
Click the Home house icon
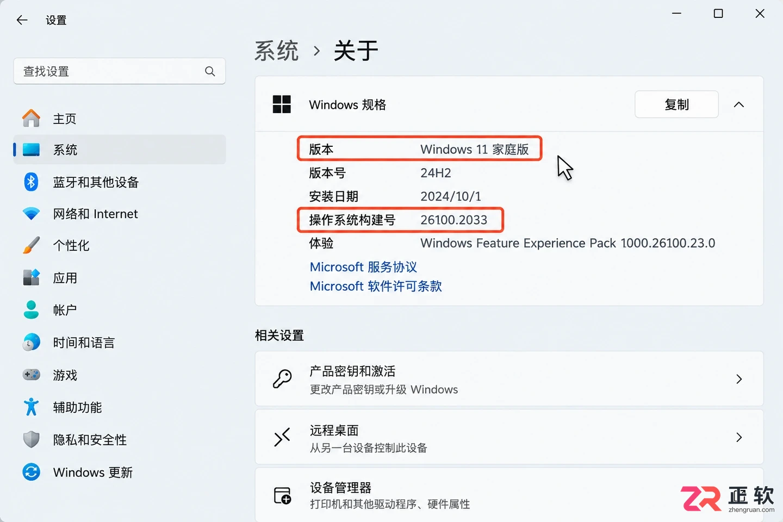point(31,118)
